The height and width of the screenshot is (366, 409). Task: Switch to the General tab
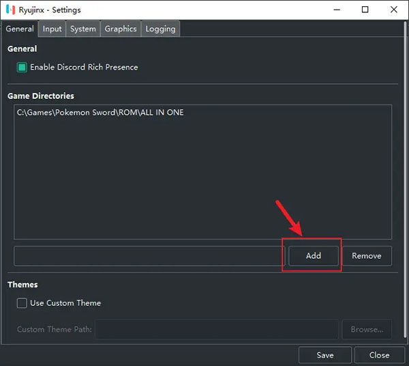(x=20, y=29)
